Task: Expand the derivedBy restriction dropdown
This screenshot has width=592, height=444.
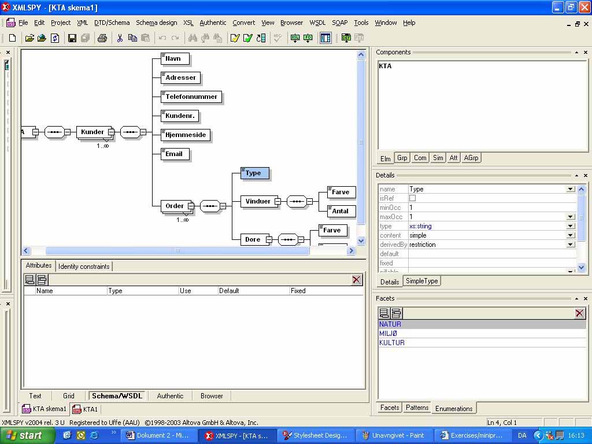Action: (x=570, y=245)
